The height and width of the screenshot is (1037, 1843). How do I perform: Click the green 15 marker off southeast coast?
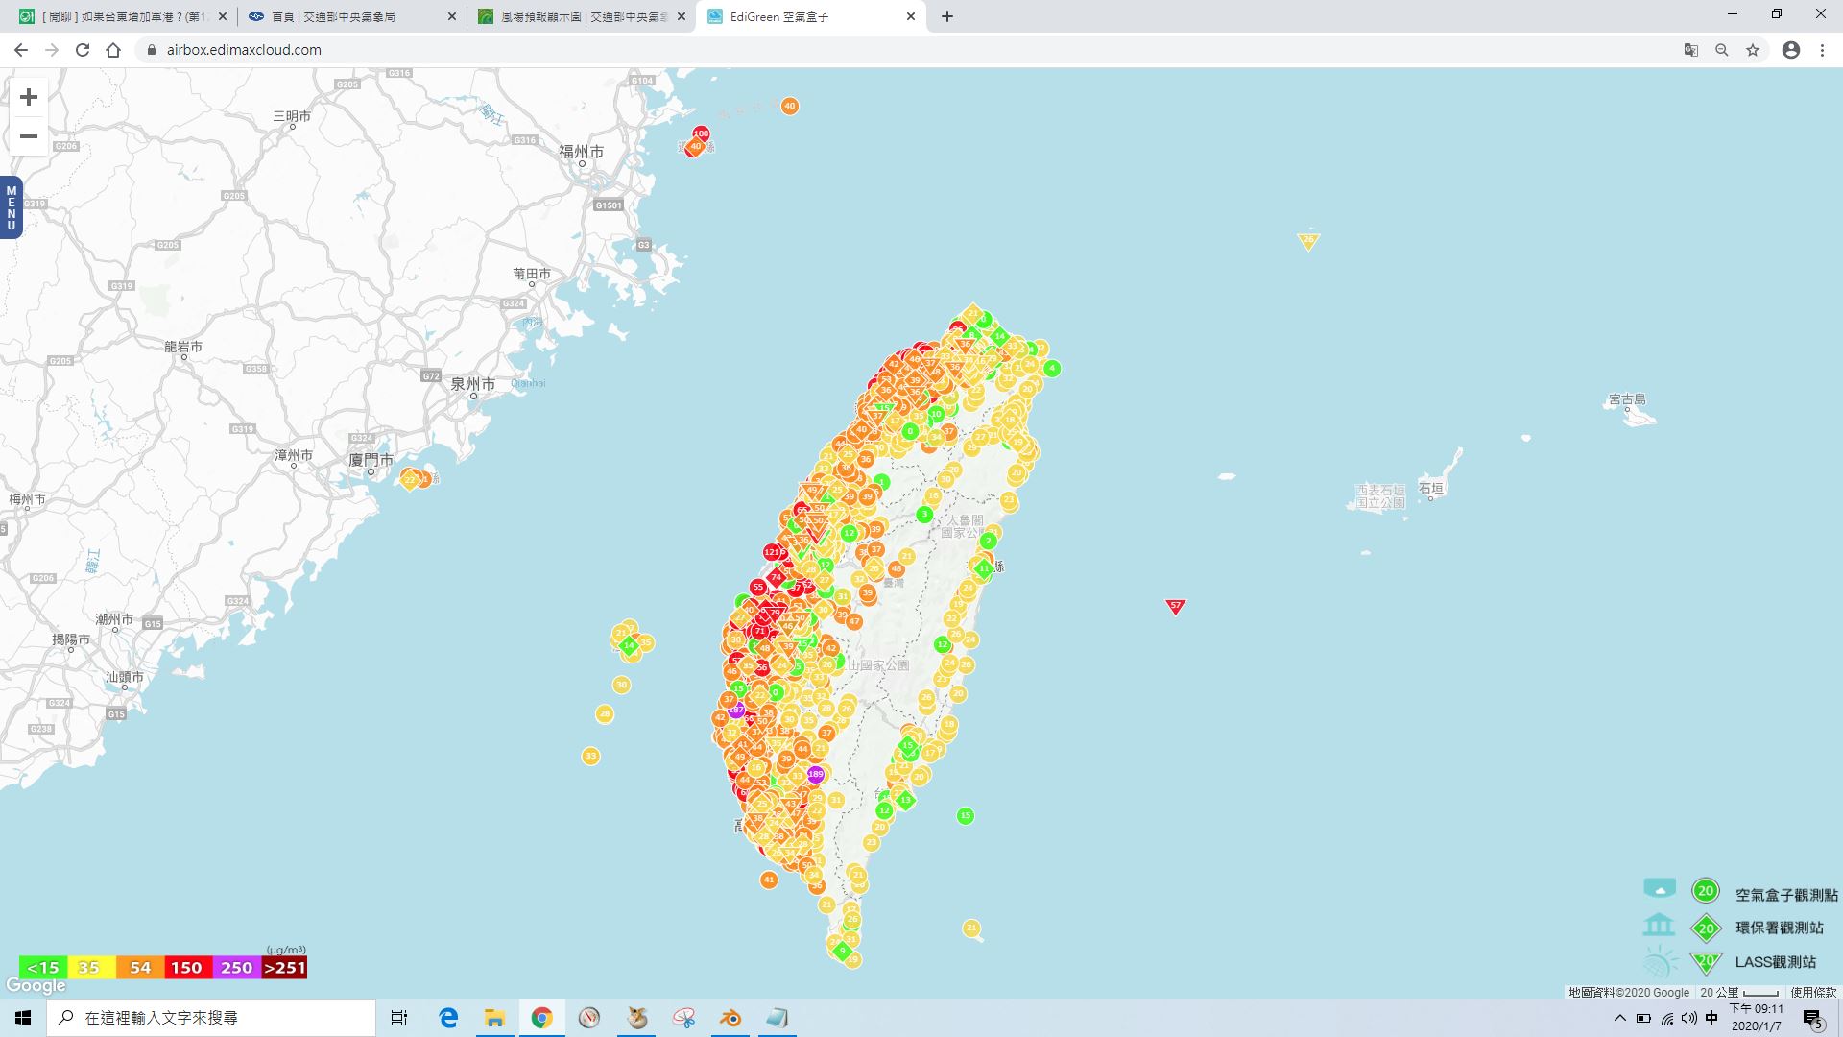click(966, 816)
